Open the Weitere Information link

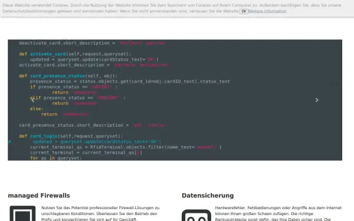tap(267, 11)
